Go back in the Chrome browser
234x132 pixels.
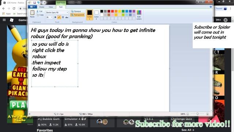click(x=4, y=8)
